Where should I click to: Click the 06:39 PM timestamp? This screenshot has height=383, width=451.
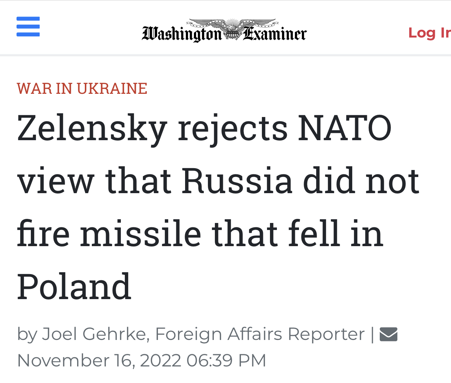tap(226, 360)
